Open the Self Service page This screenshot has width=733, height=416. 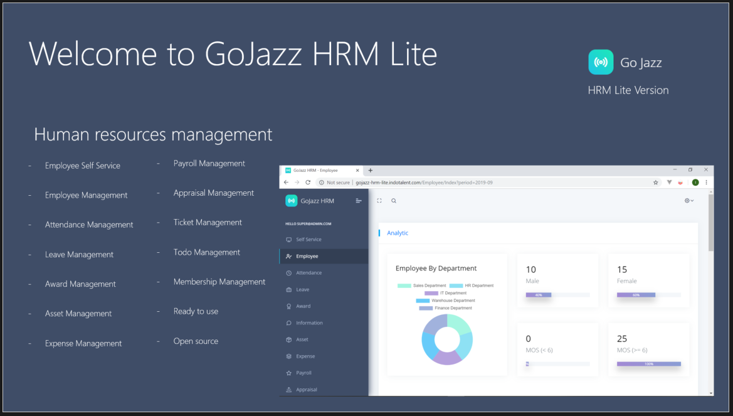308,239
